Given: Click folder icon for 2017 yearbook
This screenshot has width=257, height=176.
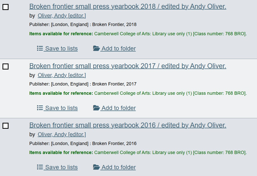Looking at the screenshot, I should point(96,108).
